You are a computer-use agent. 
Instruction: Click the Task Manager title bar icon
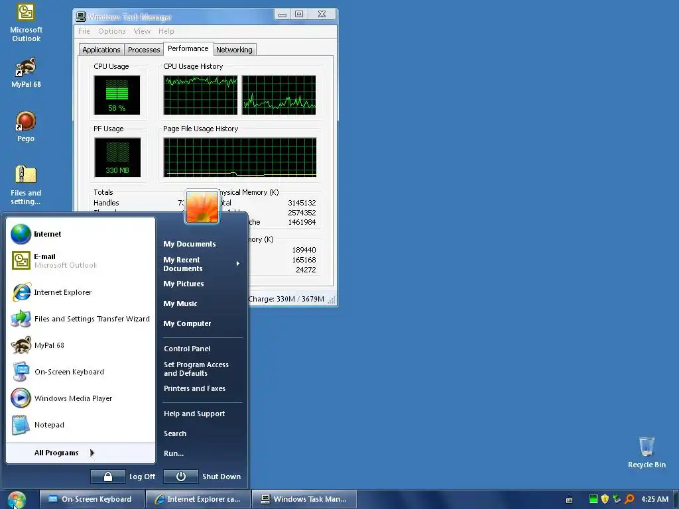coord(80,17)
